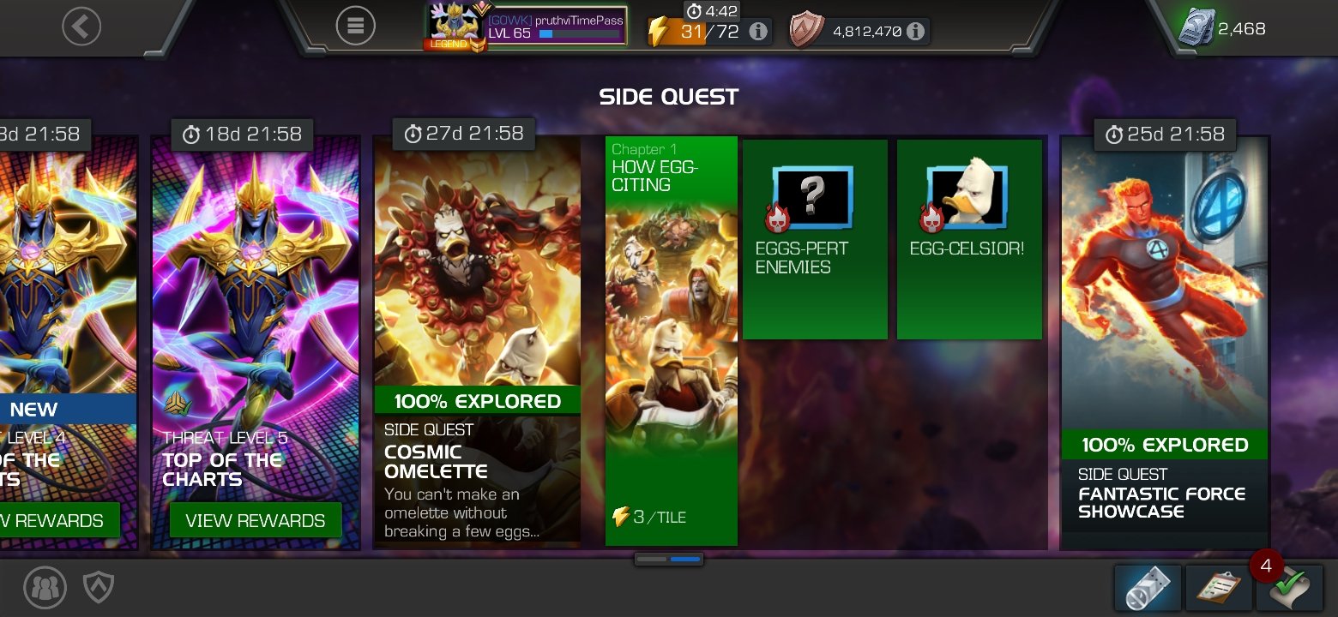The width and height of the screenshot is (1338, 617).
Task: Select the Eggs-Pert Enemies chapter
Action: [x=815, y=239]
